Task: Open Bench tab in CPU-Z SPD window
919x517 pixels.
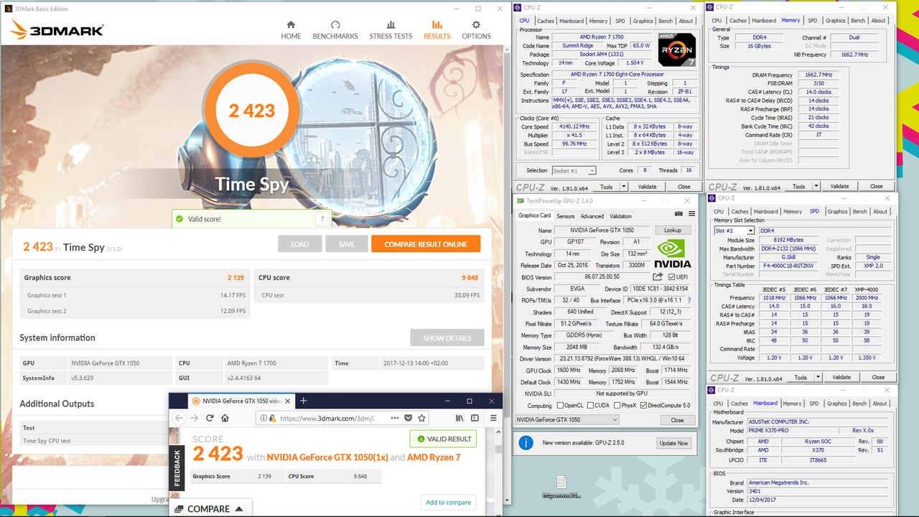Action: click(x=859, y=212)
